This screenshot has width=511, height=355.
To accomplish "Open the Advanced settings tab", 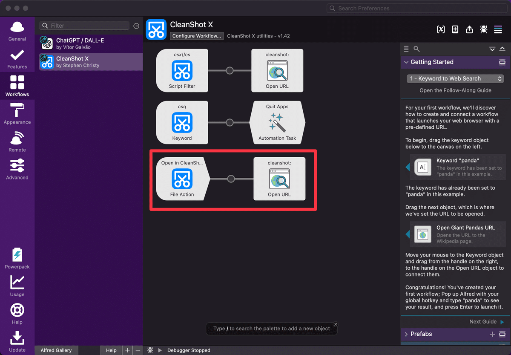I will [x=17, y=169].
